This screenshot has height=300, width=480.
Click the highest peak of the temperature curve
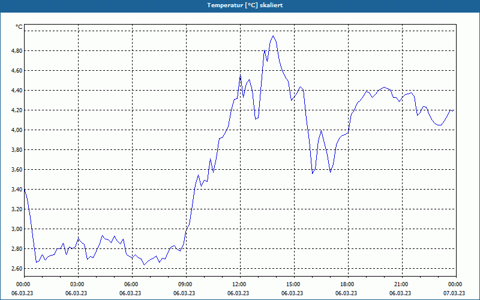tap(273, 36)
